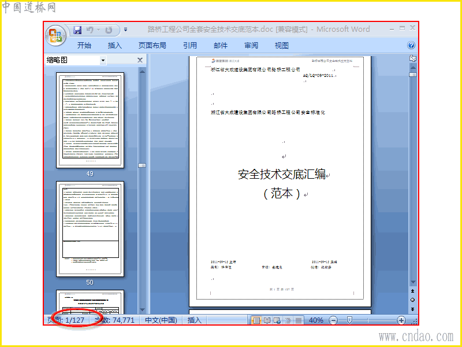Select the 邮件 ribbon tab

click(x=221, y=46)
